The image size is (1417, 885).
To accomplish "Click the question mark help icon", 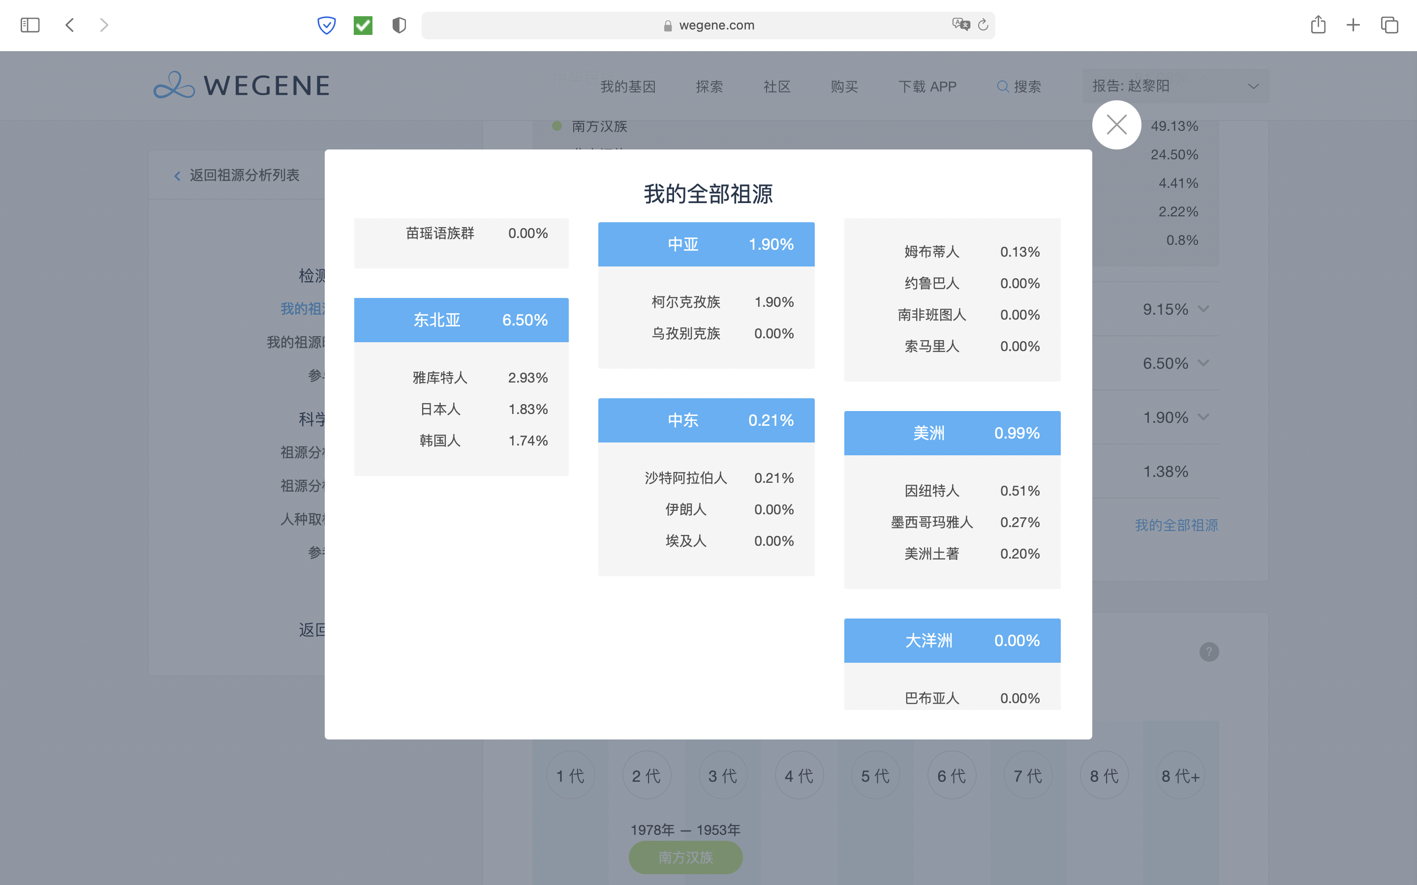I will tap(1208, 651).
